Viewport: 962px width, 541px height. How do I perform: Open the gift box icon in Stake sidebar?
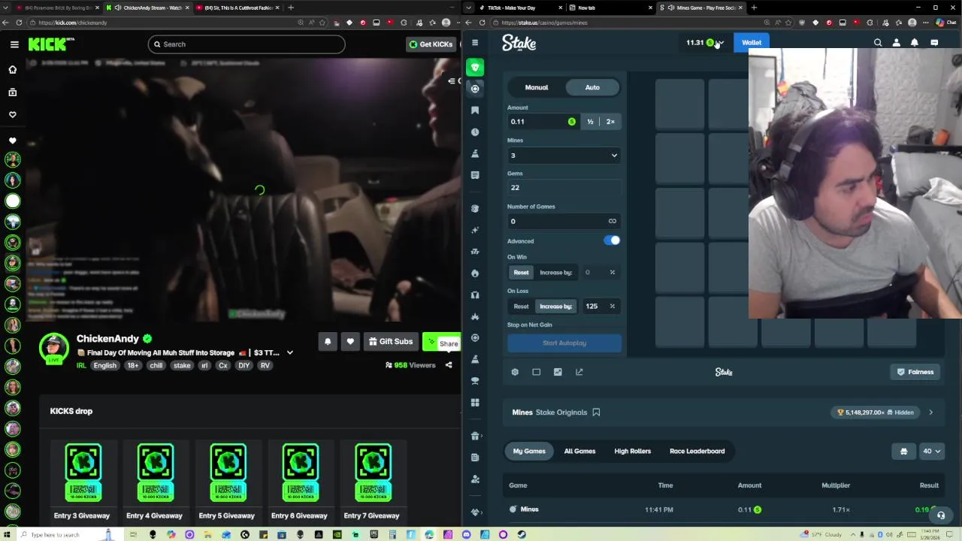point(475,436)
